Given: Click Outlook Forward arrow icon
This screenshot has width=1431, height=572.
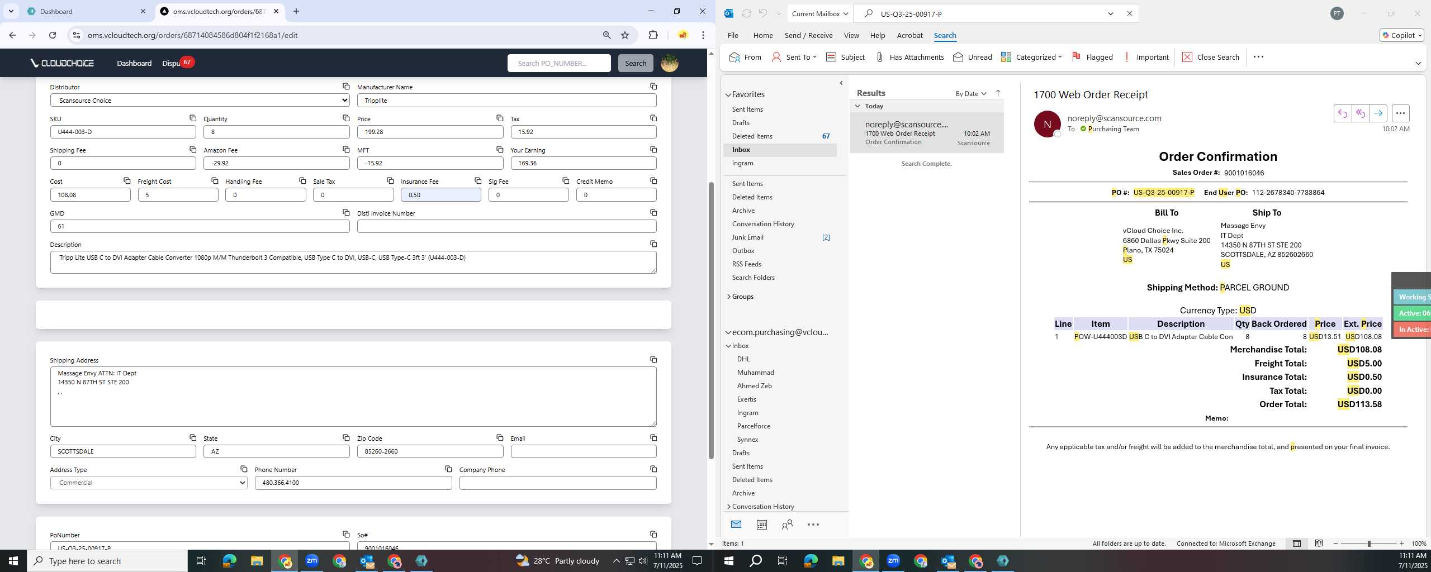Looking at the screenshot, I should [1378, 113].
